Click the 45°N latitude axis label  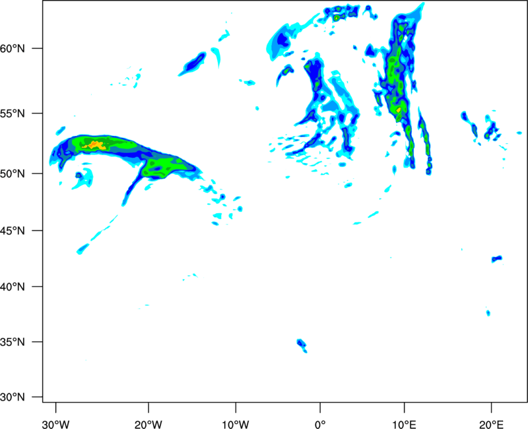tap(13, 231)
